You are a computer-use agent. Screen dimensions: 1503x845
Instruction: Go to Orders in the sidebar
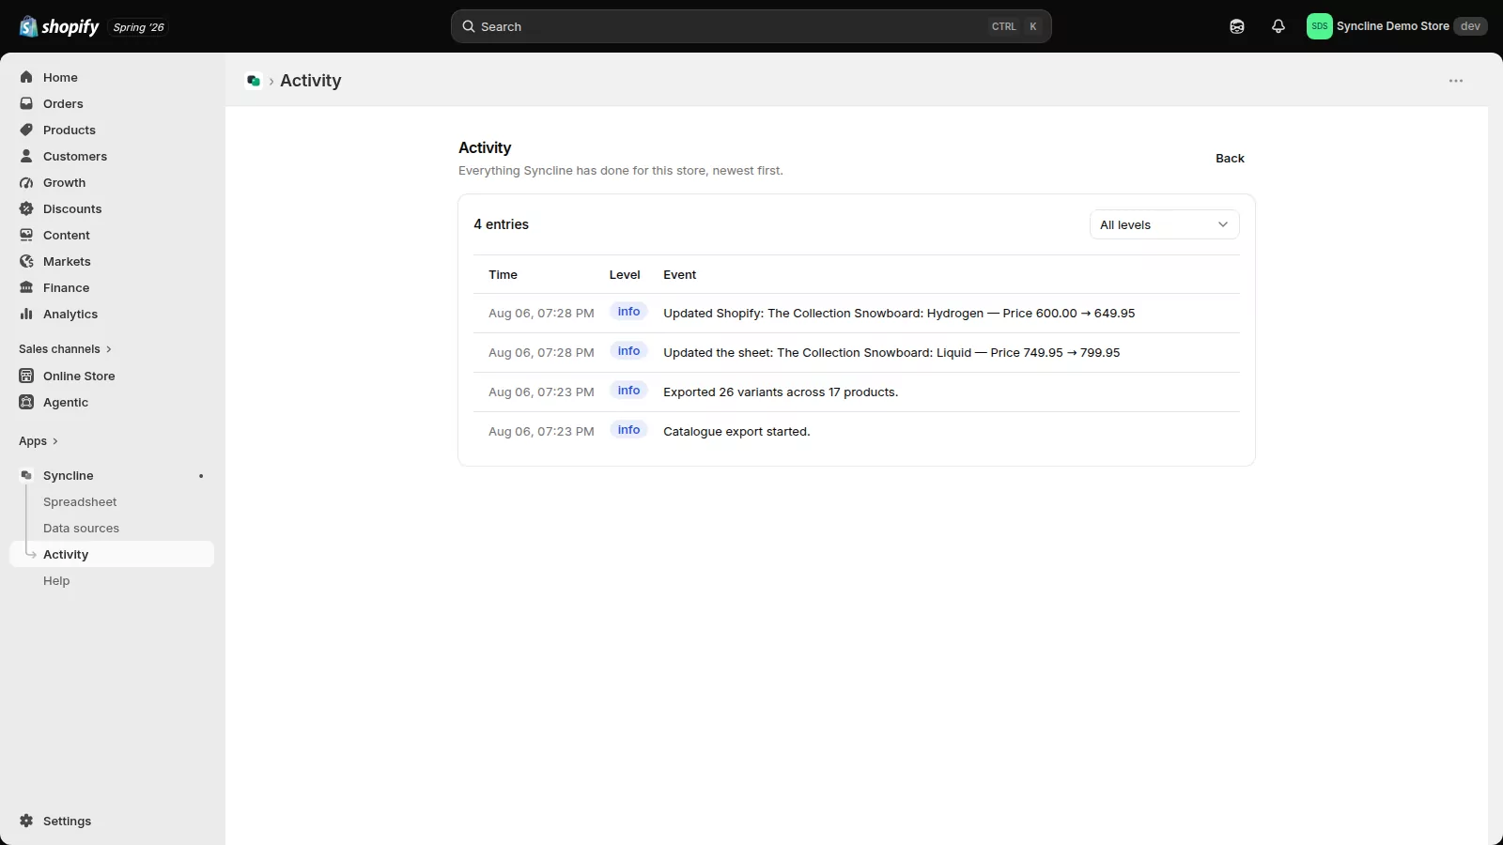(x=63, y=103)
